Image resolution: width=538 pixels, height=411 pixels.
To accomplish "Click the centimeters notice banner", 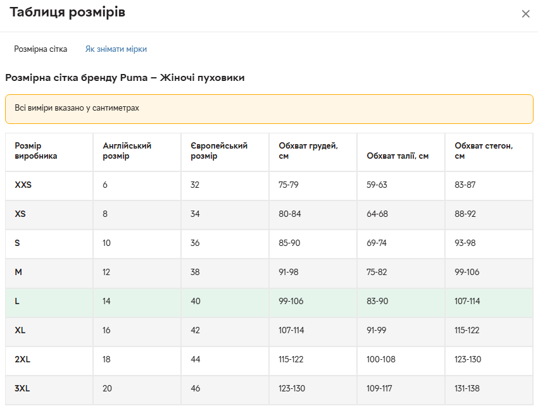I will pyautogui.click(x=269, y=109).
